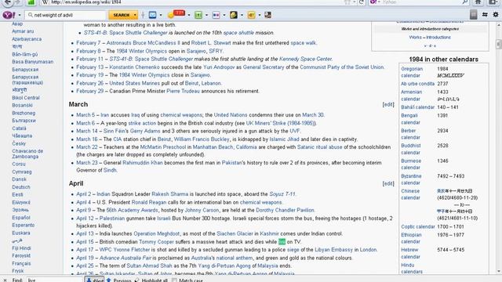Viewport: 502px width, 282px height.
Task: Select Français in the languages sidebar
Action: [21, 263]
